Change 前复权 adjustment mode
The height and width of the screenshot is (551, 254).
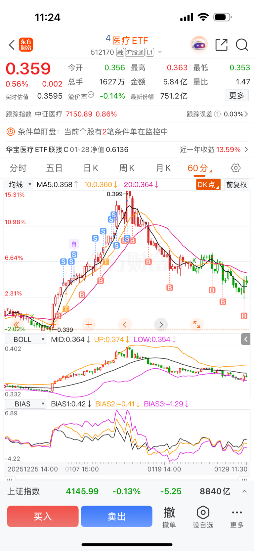pyautogui.click(x=236, y=184)
